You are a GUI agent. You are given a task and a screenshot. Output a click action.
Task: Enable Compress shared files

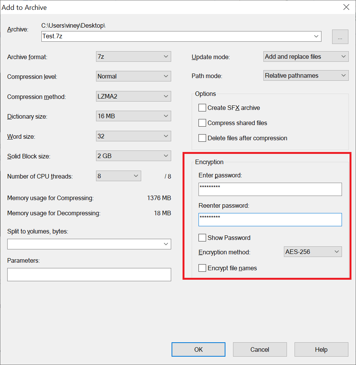coord(202,123)
